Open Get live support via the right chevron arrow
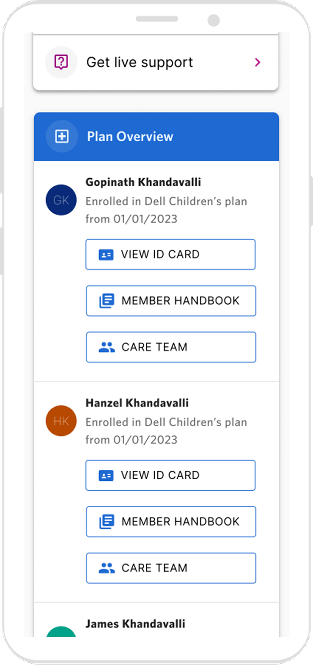 point(258,62)
